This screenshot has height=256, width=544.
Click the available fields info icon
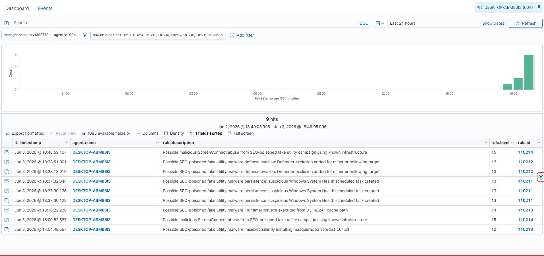pyautogui.click(x=129, y=134)
